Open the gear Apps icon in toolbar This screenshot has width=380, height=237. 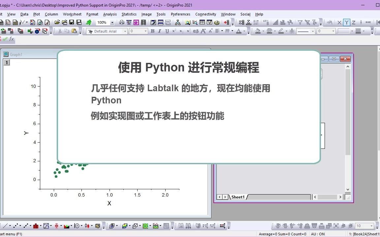coord(217,22)
